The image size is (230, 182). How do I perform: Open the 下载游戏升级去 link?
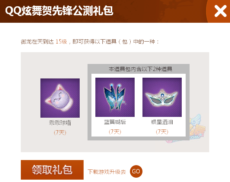point(107,171)
